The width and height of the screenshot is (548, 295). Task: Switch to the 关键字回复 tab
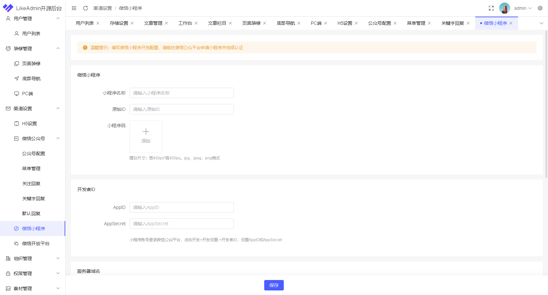point(453,23)
